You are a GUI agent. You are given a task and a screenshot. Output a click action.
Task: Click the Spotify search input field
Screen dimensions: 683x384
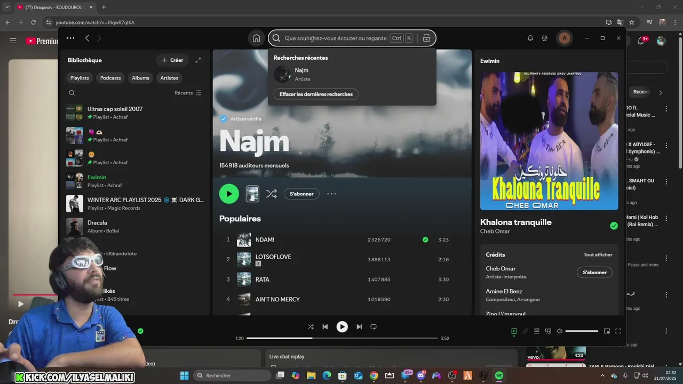(336, 38)
